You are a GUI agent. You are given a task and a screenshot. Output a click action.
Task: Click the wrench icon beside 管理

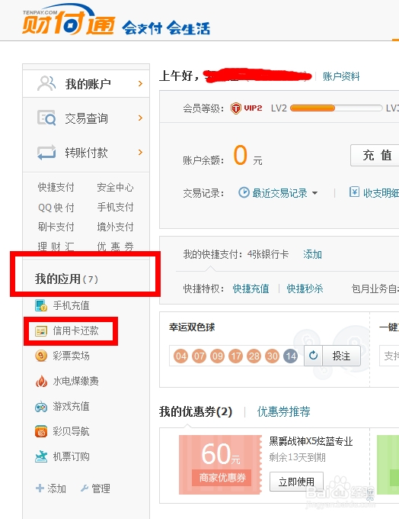(x=85, y=488)
